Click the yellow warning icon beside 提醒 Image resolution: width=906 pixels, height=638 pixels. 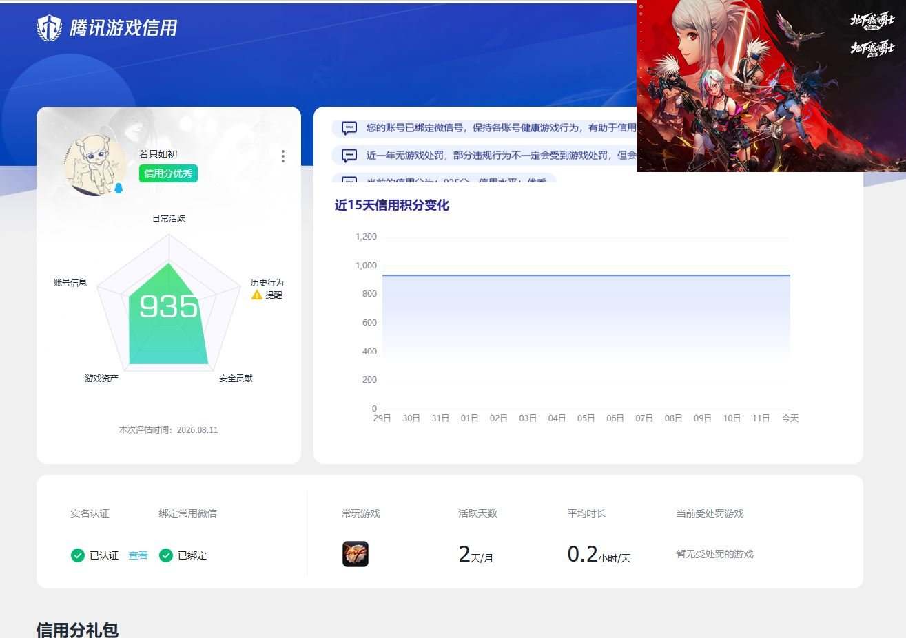point(257,295)
